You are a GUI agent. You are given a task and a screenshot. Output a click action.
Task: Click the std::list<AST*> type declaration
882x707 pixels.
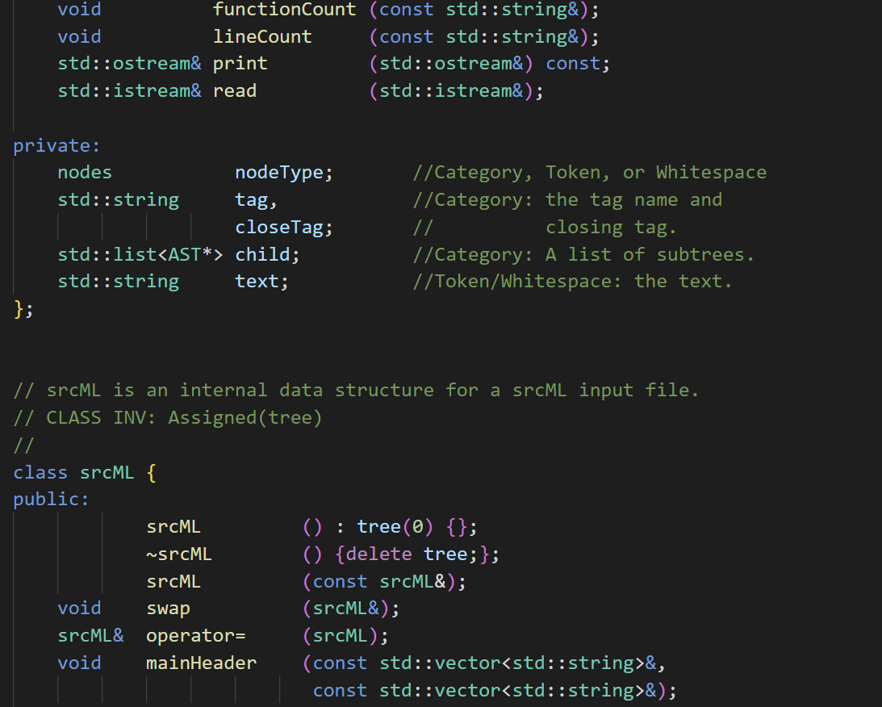pos(139,253)
